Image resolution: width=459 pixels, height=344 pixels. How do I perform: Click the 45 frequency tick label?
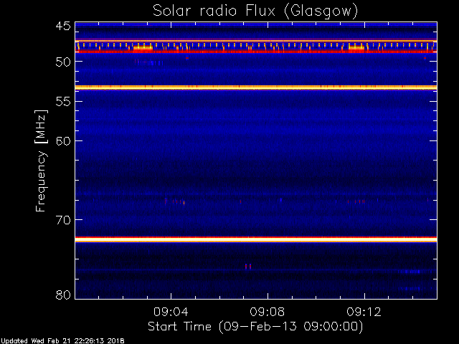point(63,27)
